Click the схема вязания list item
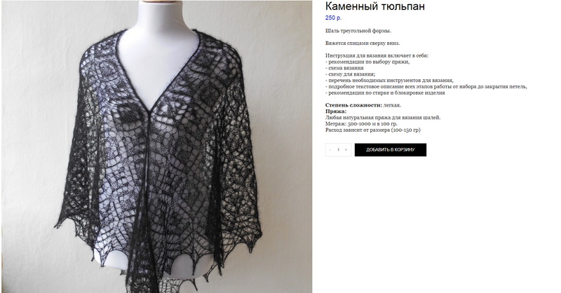Image resolution: width=561 pixels, height=293 pixels. point(344,68)
